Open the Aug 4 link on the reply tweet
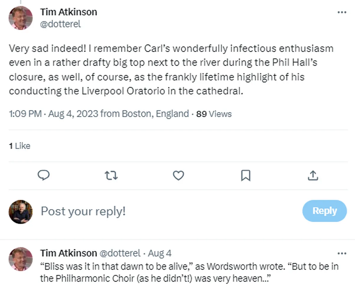This screenshot has width=355, height=287. coord(159,253)
